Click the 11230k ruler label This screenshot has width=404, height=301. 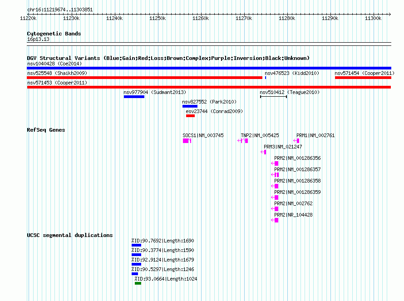(71, 19)
